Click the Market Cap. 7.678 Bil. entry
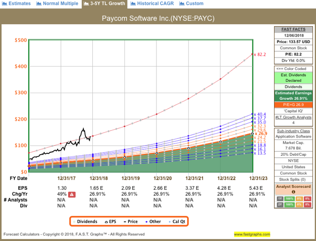This screenshot has height=241, width=316. (293, 145)
